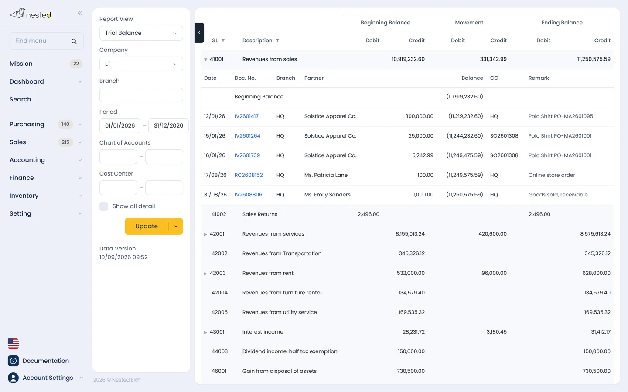Filter the GL column
628x392 pixels.
click(x=223, y=41)
